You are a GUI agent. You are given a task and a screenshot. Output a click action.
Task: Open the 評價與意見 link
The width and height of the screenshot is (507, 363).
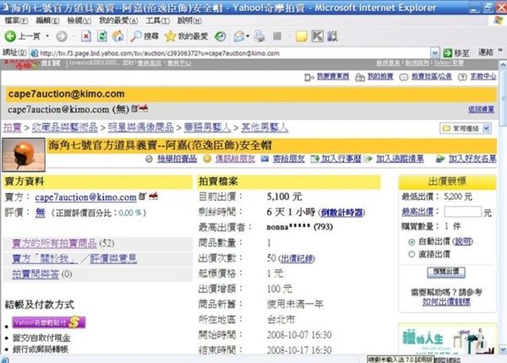coord(113,258)
